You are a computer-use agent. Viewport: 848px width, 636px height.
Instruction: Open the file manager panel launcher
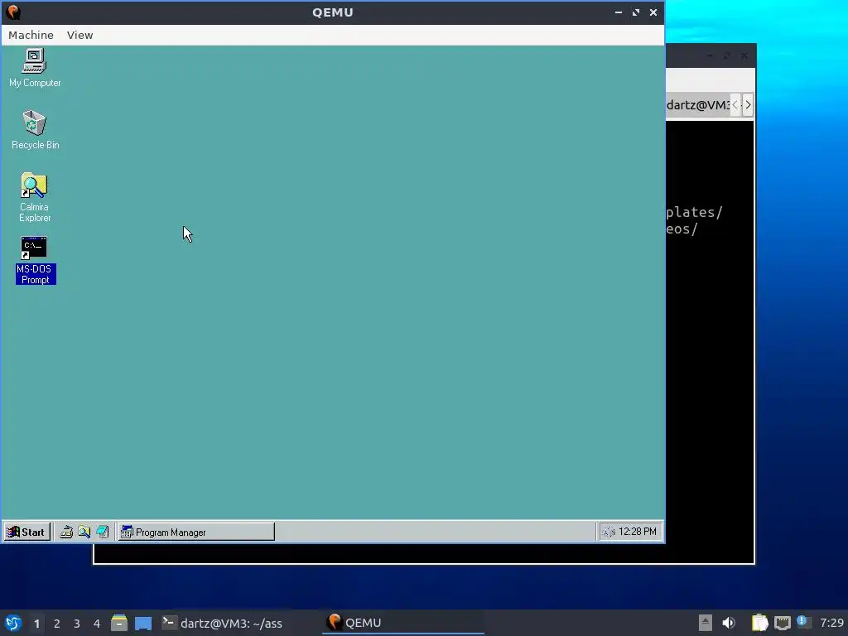pos(119,623)
